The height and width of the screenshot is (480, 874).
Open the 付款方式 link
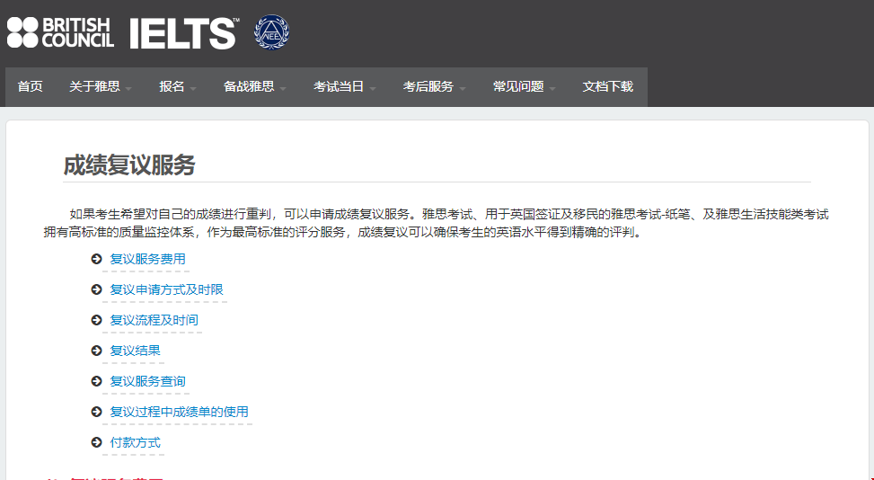(135, 442)
